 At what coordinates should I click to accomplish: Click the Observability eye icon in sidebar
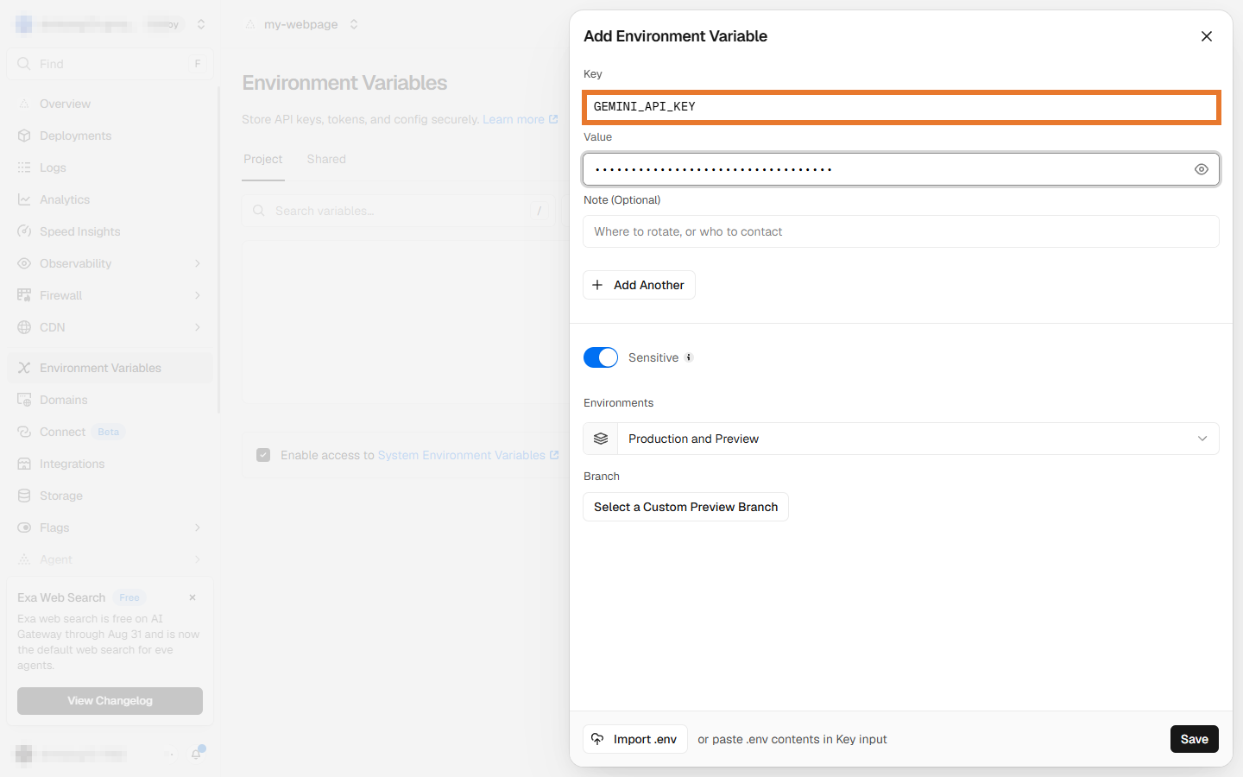(x=24, y=263)
